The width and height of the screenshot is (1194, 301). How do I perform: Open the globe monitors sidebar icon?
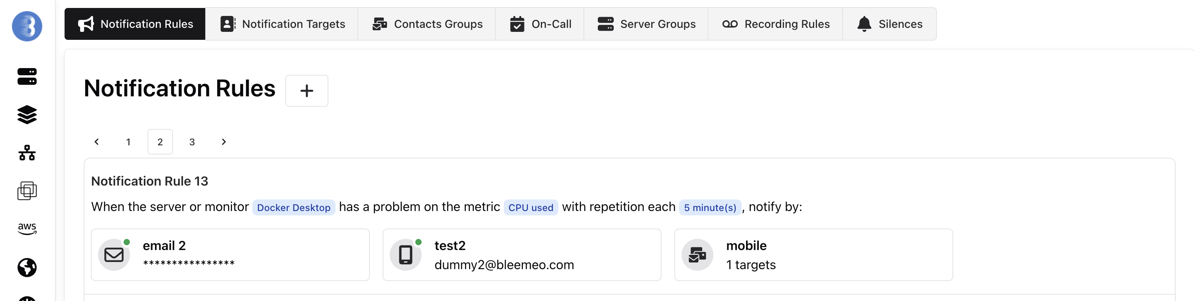coord(27,267)
